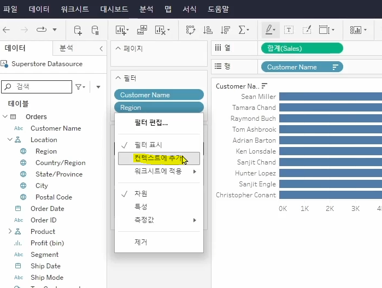Image resolution: width=382 pixels, height=288 pixels.
Task: Open the 워크시트 menu
Action: pos(75,9)
